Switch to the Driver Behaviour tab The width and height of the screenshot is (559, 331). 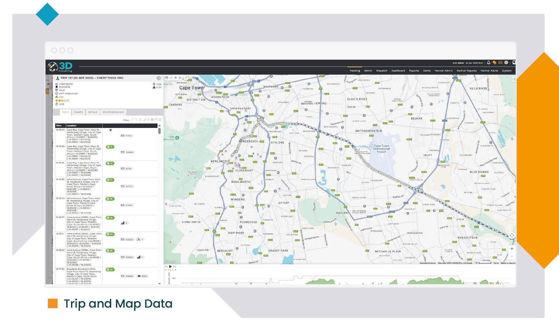coord(113,112)
